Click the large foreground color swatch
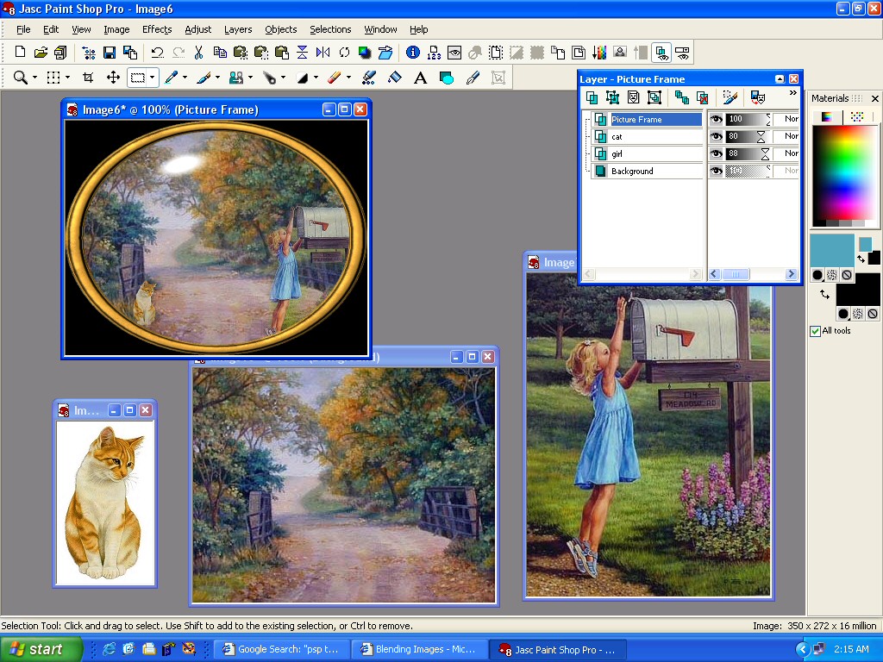The width and height of the screenshot is (883, 662). tap(832, 249)
